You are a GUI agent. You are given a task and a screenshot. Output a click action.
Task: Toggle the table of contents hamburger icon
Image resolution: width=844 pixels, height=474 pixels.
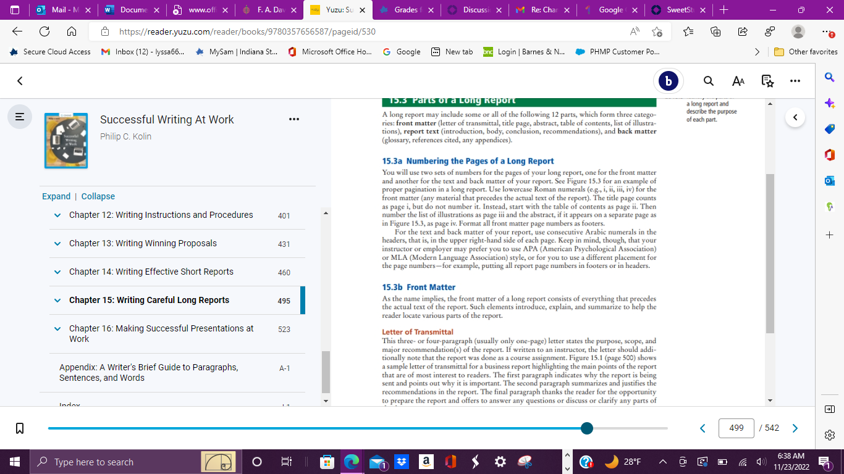click(x=20, y=116)
